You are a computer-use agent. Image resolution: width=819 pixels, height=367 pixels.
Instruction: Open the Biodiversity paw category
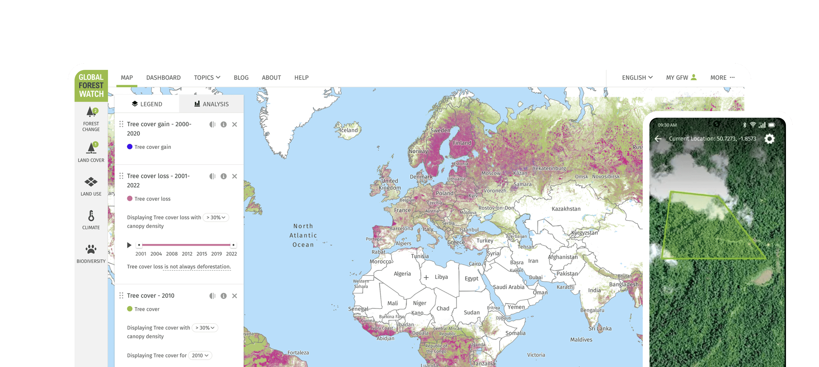91,250
